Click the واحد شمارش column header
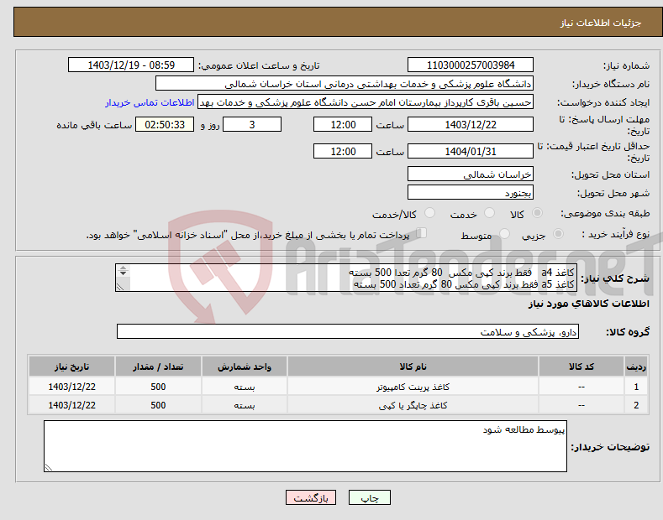The width and height of the screenshot is (663, 520). tap(245, 367)
